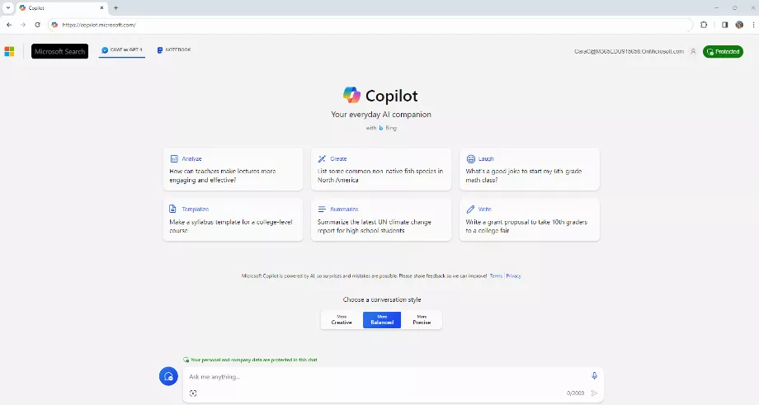This screenshot has height=405, width=759.
Task: Click the send arrow icon
Action: pos(595,393)
